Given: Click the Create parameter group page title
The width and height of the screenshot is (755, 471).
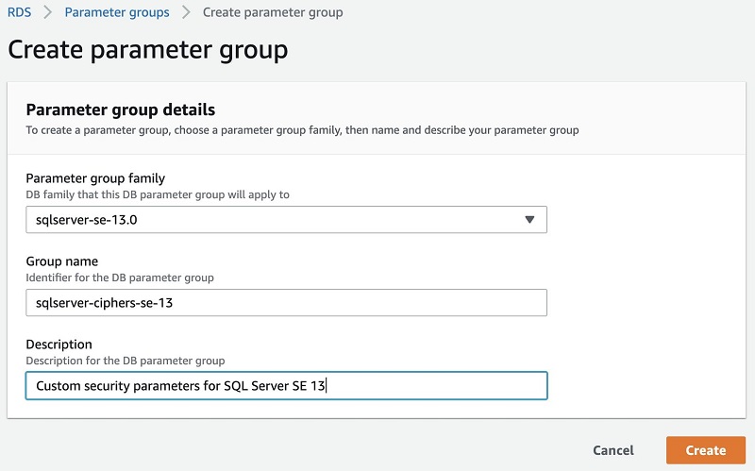Looking at the screenshot, I should 148,50.
